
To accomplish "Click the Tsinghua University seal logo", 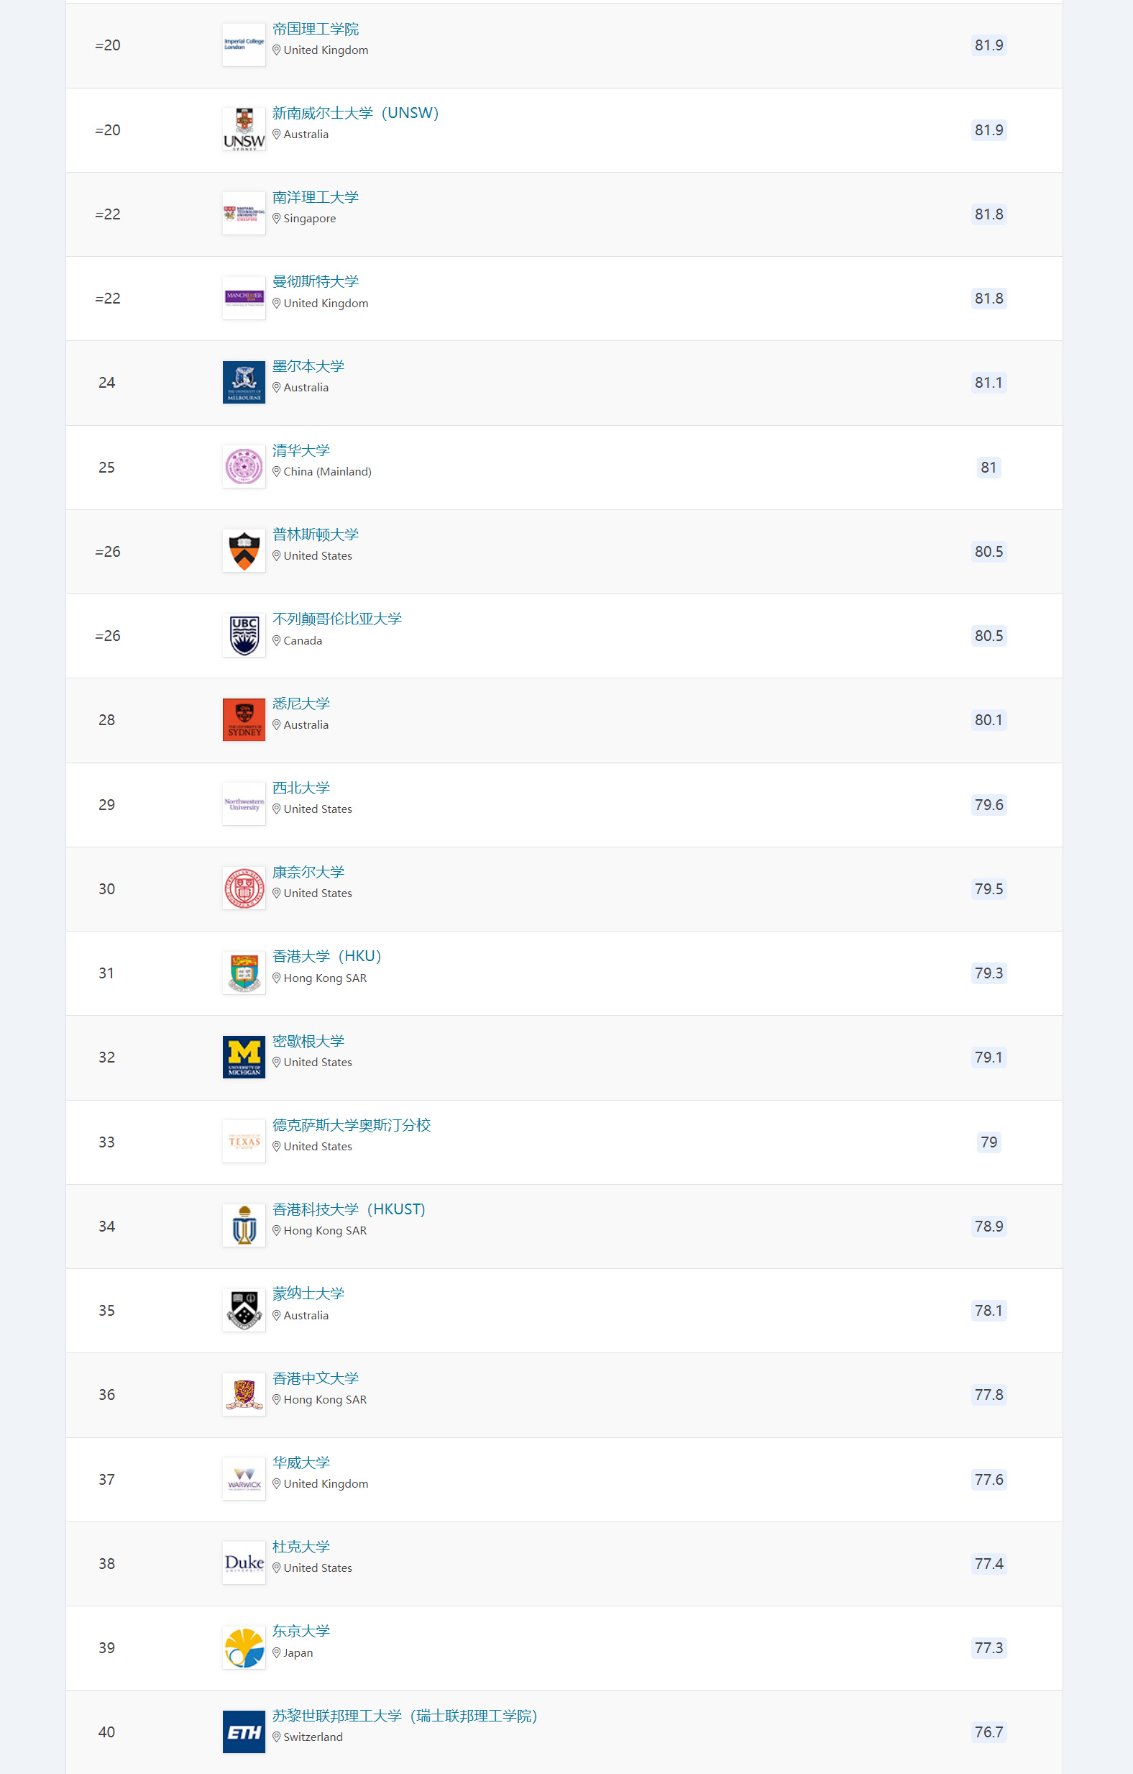I will [244, 467].
